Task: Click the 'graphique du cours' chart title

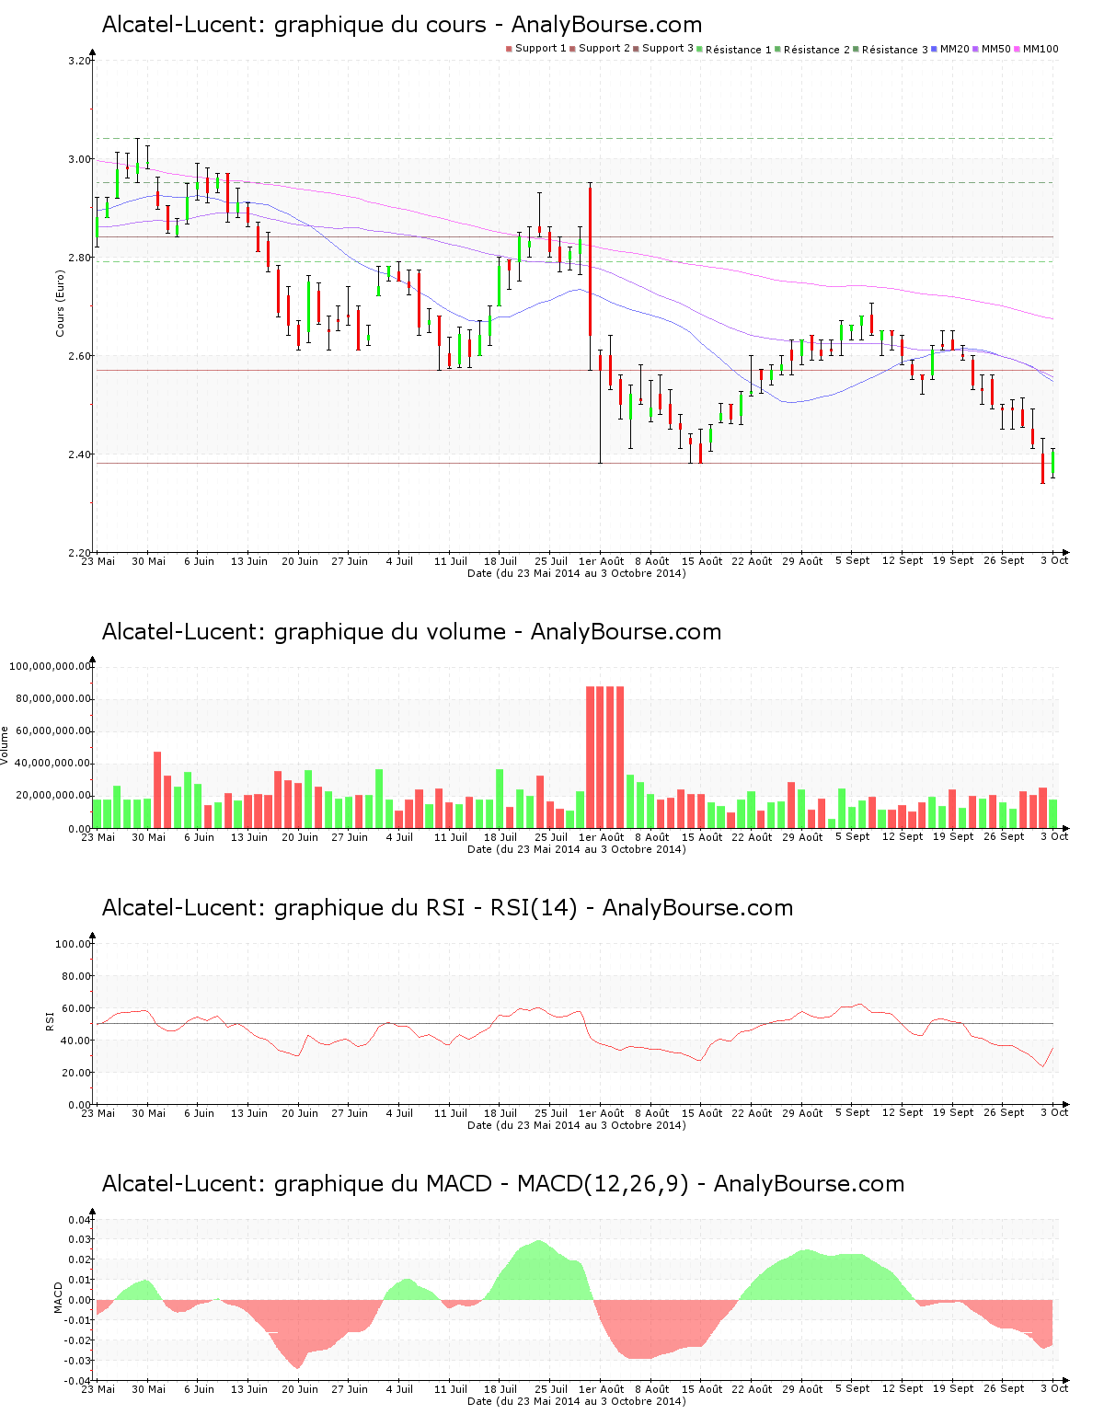Action: pyautogui.click(x=402, y=25)
